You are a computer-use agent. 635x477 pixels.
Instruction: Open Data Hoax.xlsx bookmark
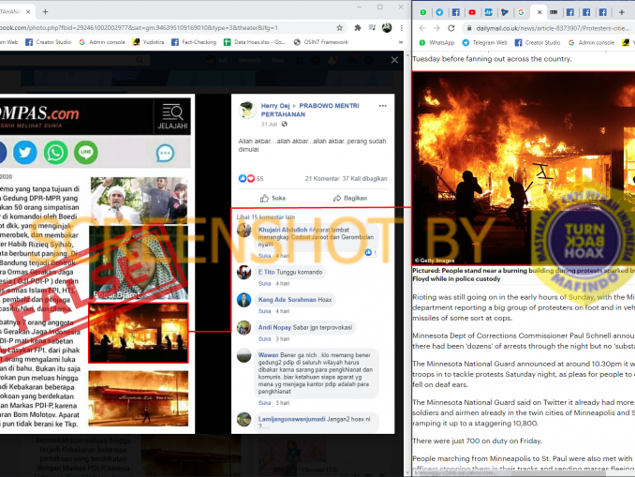tap(255, 42)
